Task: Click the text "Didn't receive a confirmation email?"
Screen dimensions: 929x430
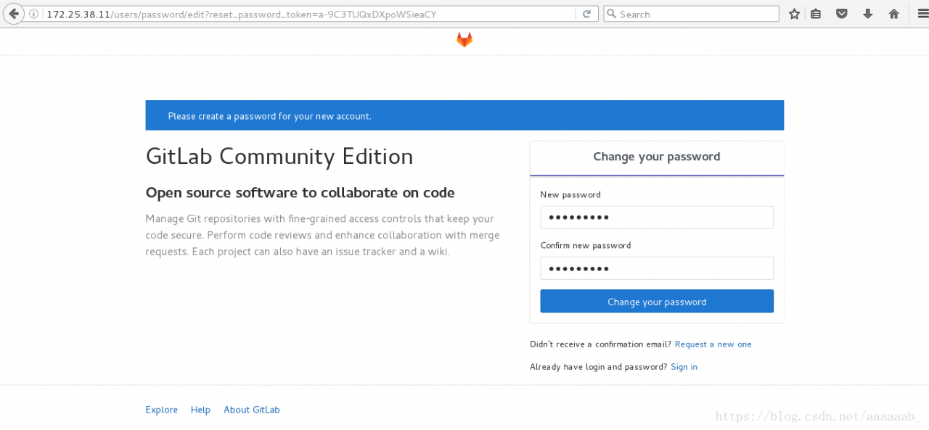Action: [x=600, y=344]
